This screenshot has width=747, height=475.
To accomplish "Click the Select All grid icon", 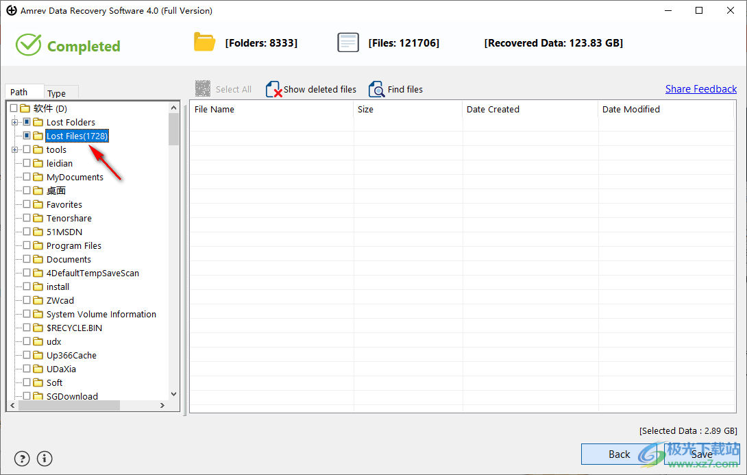I will pyautogui.click(x=203, y=89).
